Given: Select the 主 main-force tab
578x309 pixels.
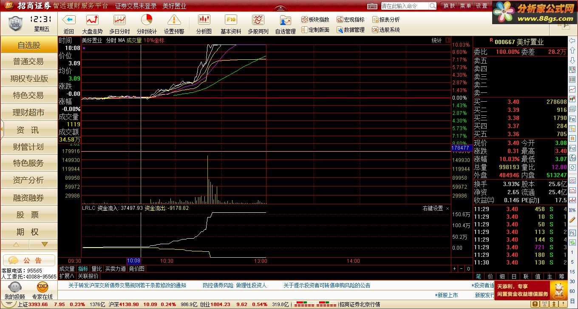Looking at the screenshot, I should pos(550,276).
